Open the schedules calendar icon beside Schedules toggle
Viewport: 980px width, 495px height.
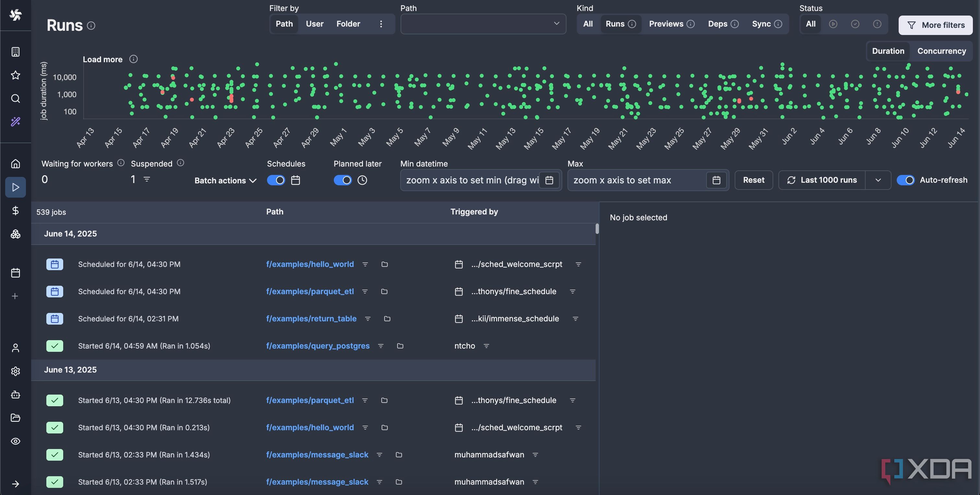pyautogui.click(x=296, y=180)
